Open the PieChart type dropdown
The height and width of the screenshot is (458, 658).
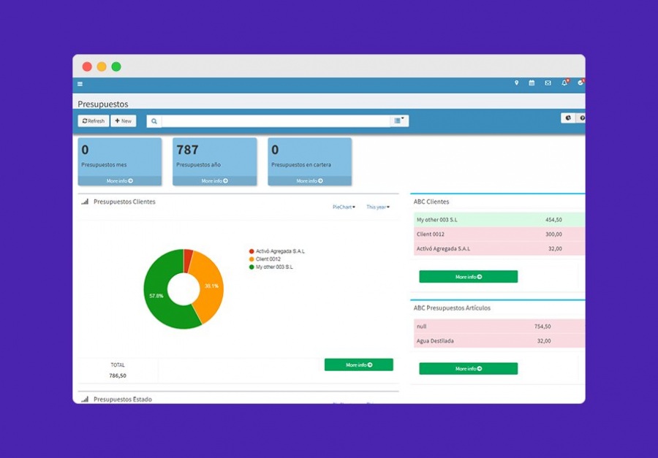point(344,207)
